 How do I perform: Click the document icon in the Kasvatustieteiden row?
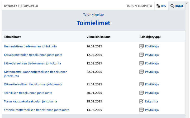point(141,55)
